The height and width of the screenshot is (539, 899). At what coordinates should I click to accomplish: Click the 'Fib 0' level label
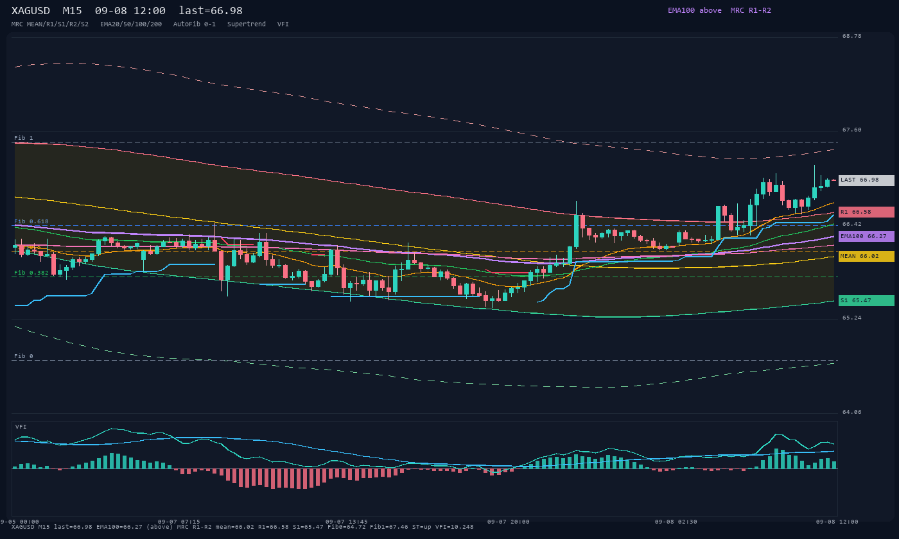pyautogui.click(x=24, y=356)
